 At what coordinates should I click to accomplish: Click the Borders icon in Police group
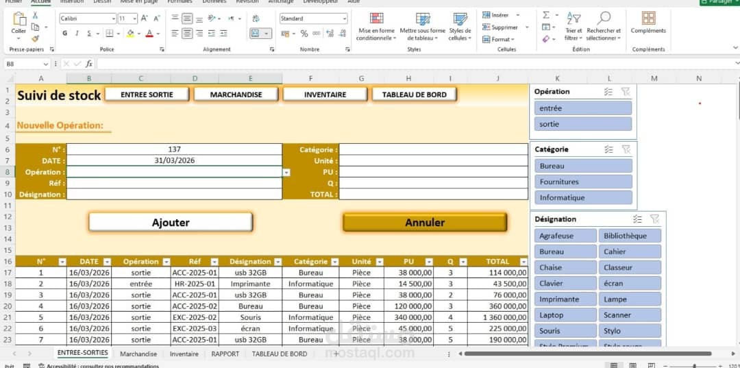point(110,33)
